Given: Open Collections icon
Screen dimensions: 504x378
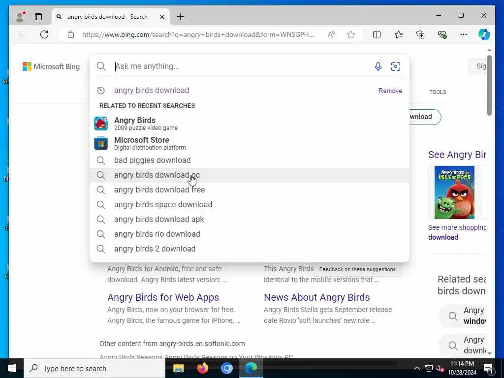Looking at the screenshot, I should click(420, 34).
